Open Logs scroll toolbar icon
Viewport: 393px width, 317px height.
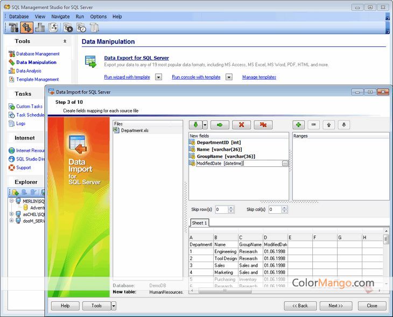coord(94,27)
